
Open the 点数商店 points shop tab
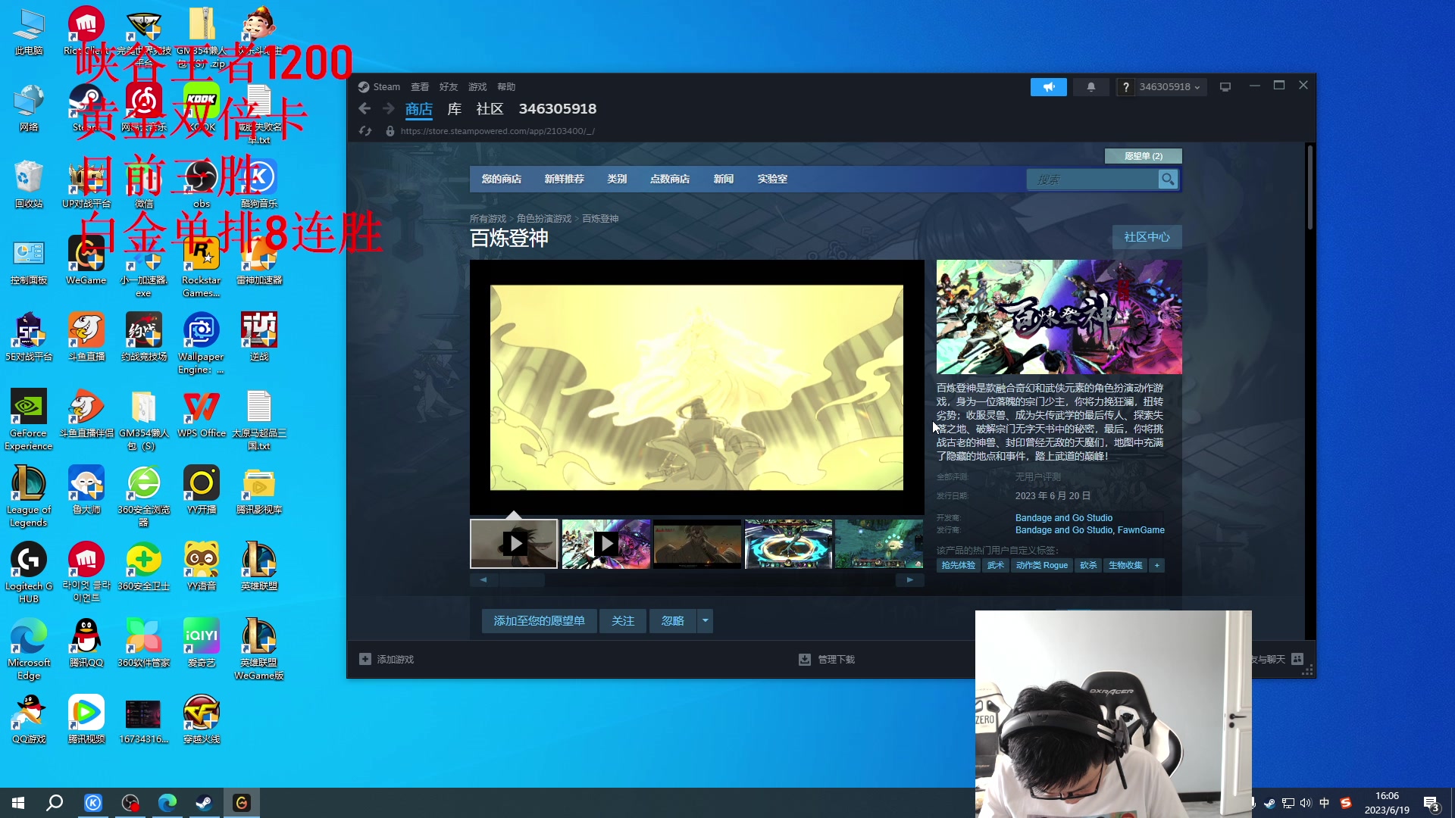(670, 180)
